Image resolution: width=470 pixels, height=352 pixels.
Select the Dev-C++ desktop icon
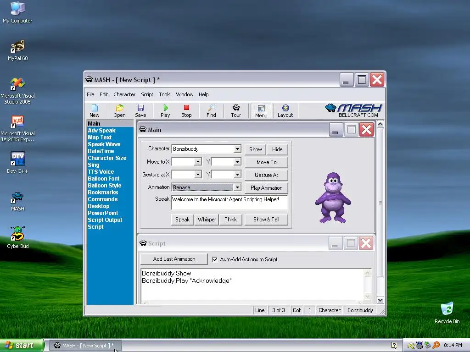(17, 163)
